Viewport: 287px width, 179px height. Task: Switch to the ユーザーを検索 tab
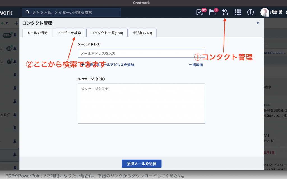pyautogui.click(x=69, y=33)
